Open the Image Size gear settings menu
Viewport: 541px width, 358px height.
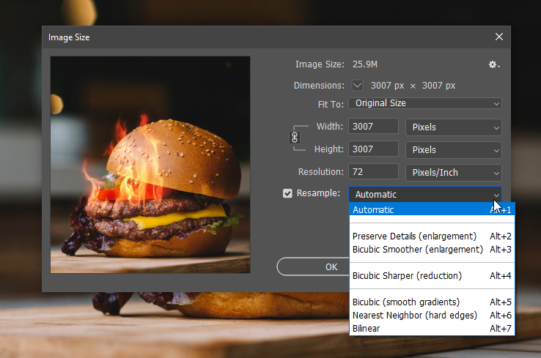pyautogui.click(x=494, y=64)
